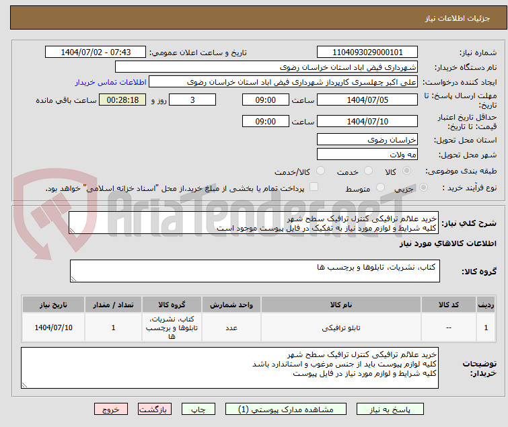Screen dimensions: 508x427
Task: Click the خروج exit button
Action: click(x=111, y=410)
